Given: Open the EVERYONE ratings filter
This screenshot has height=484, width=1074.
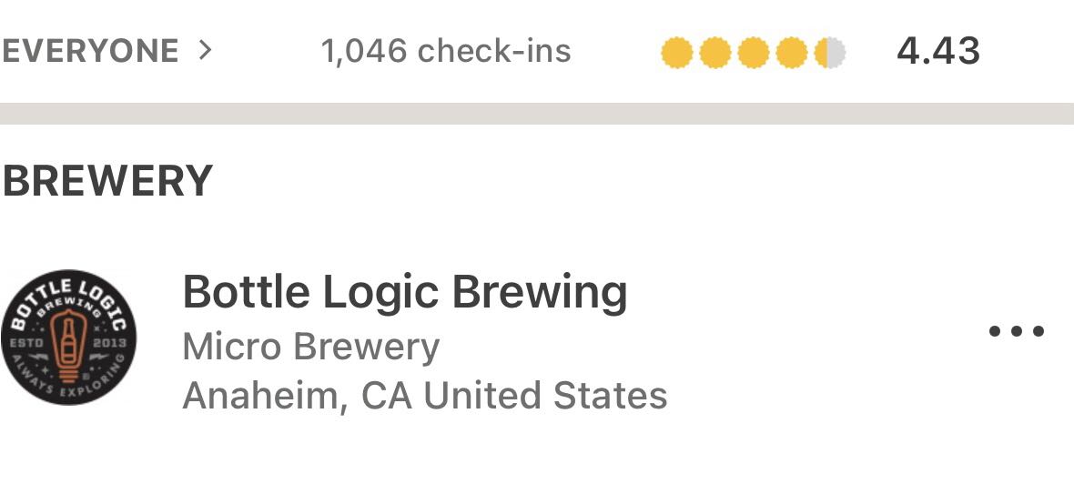Looking at the screenshot, I should click(x=89, y=51).
